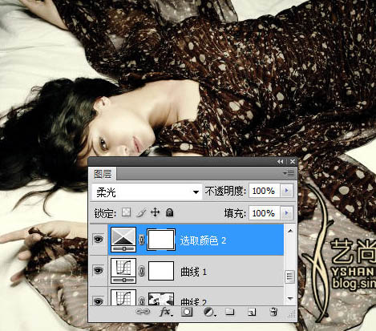
Task: Hide the 曲线 1 layer
Action: pos(98,270)
